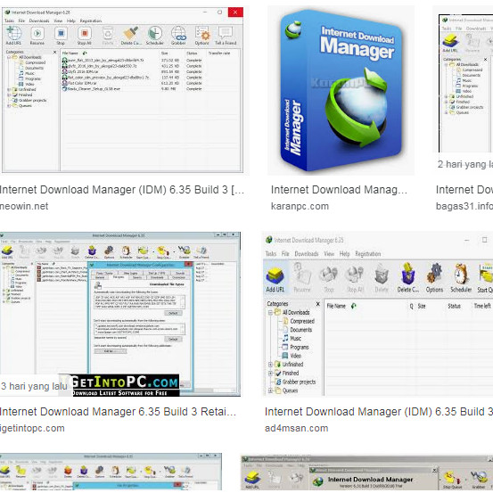Open ad4msan result title 'Internet Download Manager (IDM) 6.35'
The height and width of the screenshot is (493, 493).
point(379,412)
